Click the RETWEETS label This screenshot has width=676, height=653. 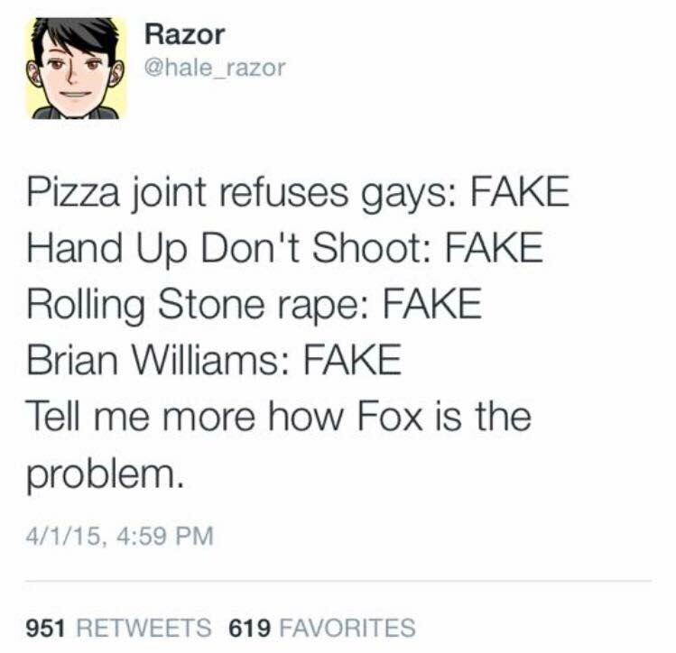[144, 627]
